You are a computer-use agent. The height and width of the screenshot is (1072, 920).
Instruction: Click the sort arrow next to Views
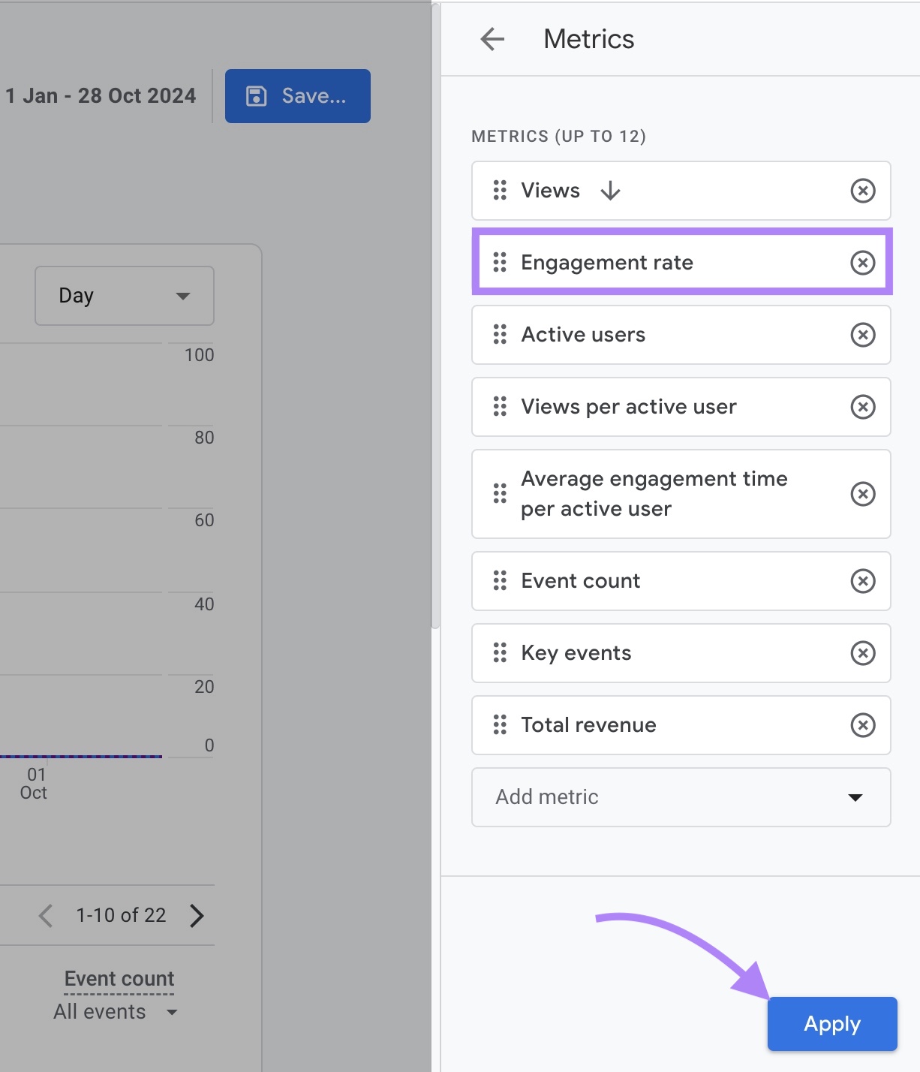tap(610, 191)
